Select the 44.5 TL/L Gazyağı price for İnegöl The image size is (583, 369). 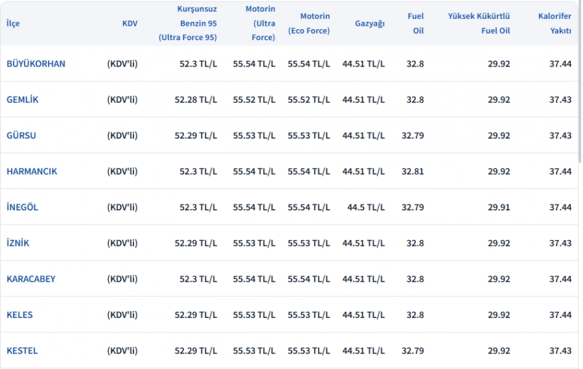366,207
